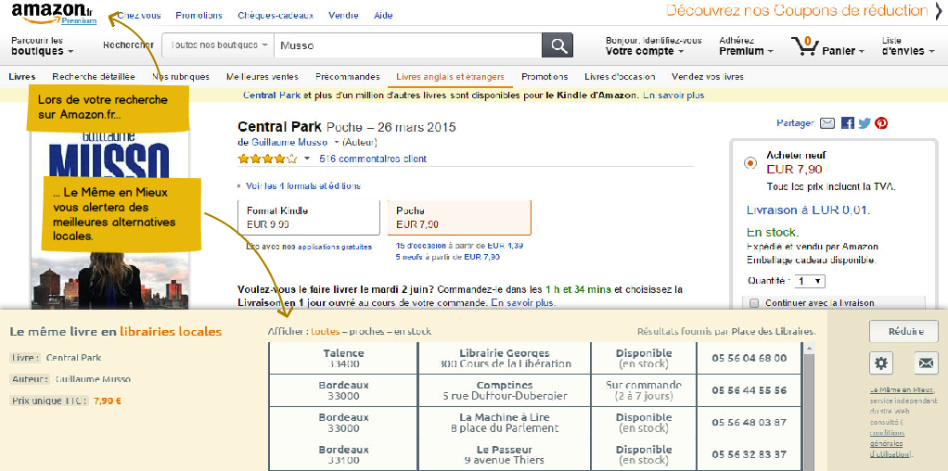Image resolution: width=948 pixels, height=471 pixels.
Task: Click Chèques-cadeaux top link
Action: pos(275,15)
